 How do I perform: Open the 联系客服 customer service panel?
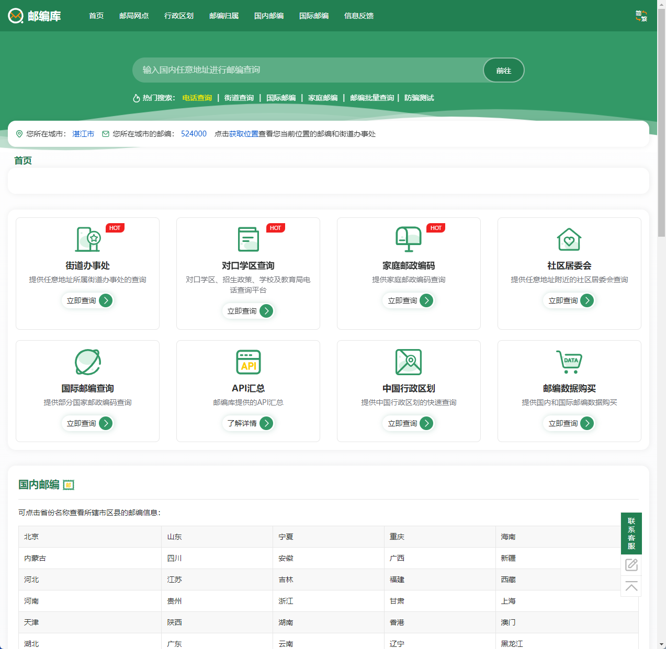[x=631, y=534]
